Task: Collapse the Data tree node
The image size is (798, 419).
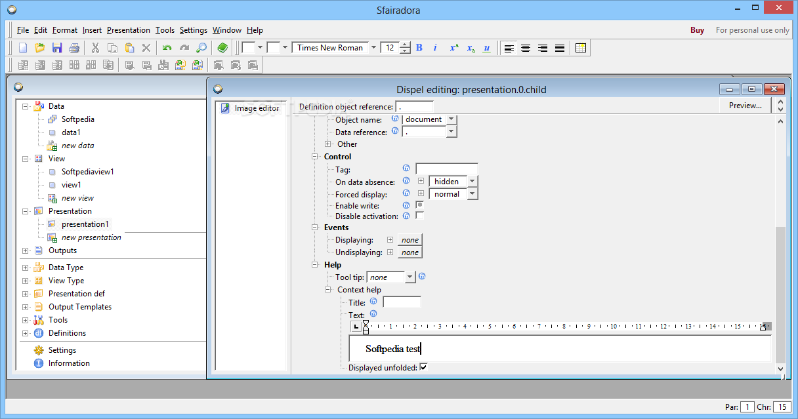Action: pyautogui.click(x=26, y=106)
